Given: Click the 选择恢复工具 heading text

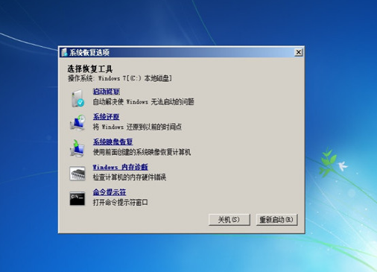Looking at the screenshot, I should 90,69.
